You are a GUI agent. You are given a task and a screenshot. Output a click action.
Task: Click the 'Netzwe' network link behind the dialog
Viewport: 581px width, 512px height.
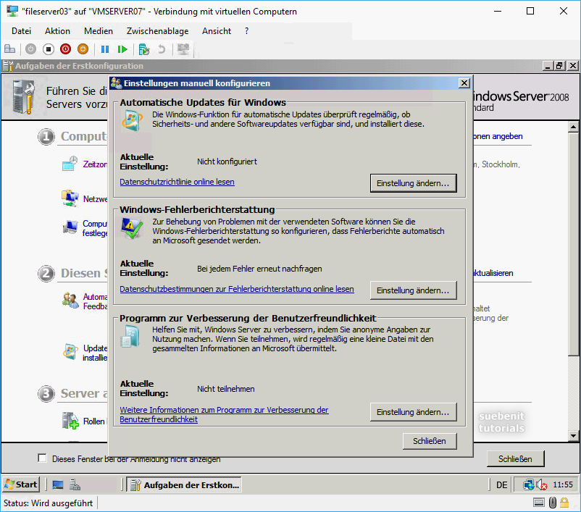click(x=95, y=199)
